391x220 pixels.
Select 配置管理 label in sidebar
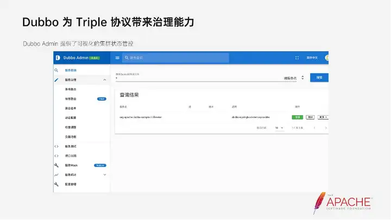pos(71,184)
